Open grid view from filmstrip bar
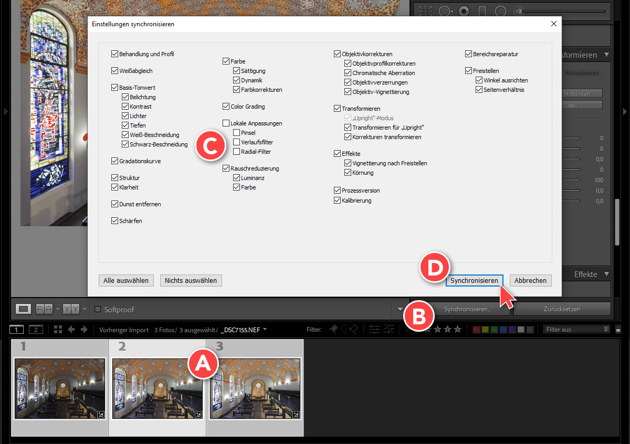 58,330
